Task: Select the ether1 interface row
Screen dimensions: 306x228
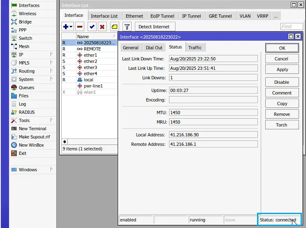Action: 90,55
